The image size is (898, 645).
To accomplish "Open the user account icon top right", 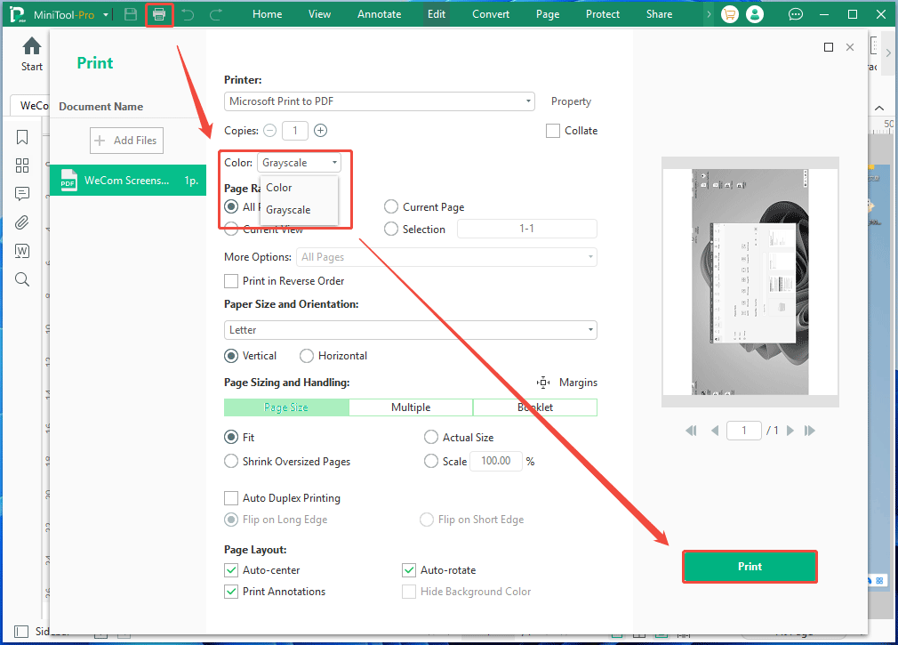I will point(755,13).
